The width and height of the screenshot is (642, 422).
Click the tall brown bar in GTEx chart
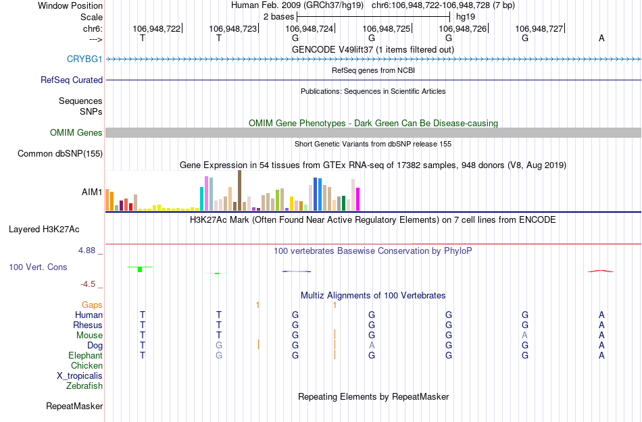tap(239, 190)
